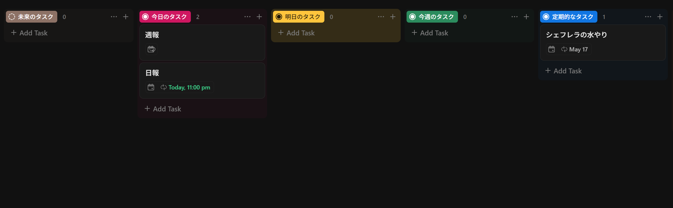
Task: Click the plus icon in 定期的なタスク column header
Action: [x=660, y=17]
